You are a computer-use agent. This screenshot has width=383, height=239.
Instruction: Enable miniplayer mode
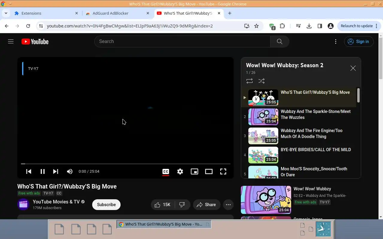194,171
